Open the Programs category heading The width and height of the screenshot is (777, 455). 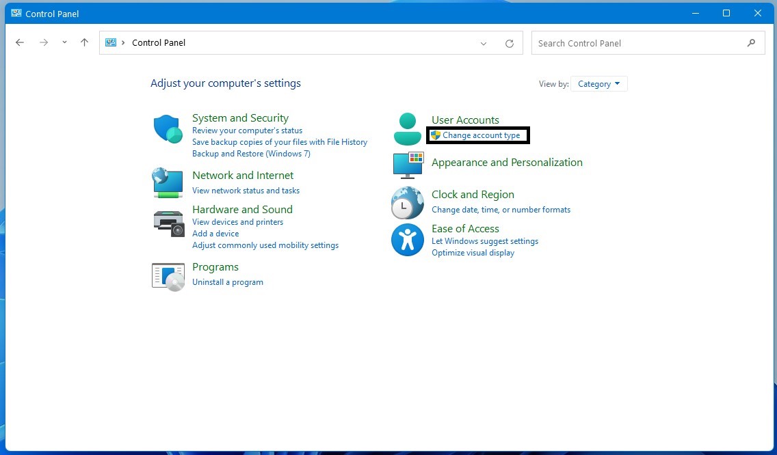(x=215, y=267)
